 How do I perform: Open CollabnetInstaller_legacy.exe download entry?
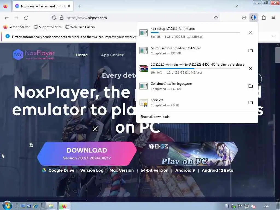click(191, 86)
